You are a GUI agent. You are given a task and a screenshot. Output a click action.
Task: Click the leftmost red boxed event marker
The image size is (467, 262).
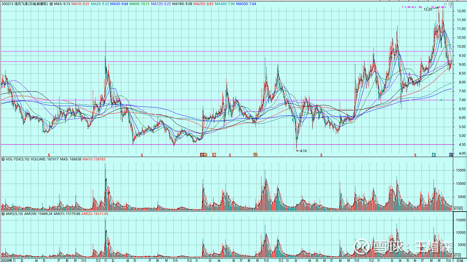click(x=203, y=155)
